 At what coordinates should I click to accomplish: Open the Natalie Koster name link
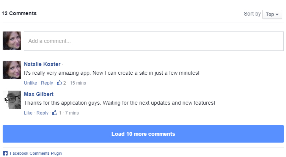pos(42,64)
